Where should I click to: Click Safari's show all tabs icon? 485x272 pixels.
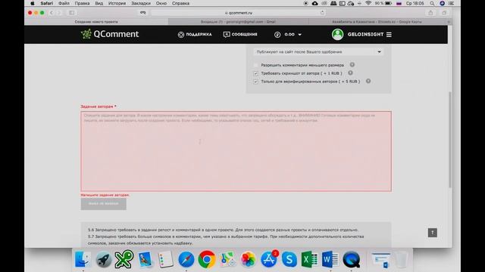click(x=444, y=13)
